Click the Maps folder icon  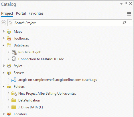pyautogui.click(x=9, y=32)
